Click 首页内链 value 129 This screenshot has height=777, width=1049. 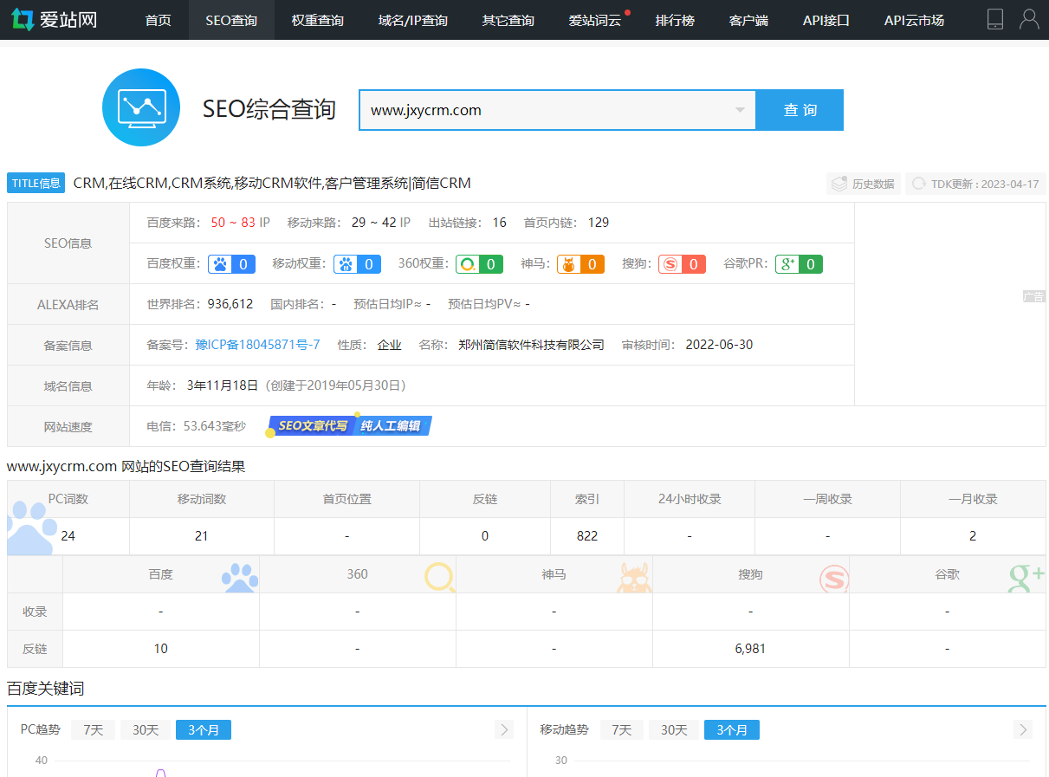(599, 223)
